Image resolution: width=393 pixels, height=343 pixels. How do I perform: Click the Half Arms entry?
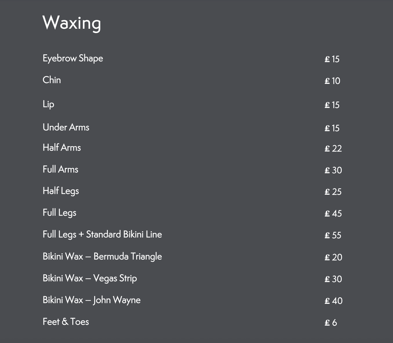[x=62, y=148]
